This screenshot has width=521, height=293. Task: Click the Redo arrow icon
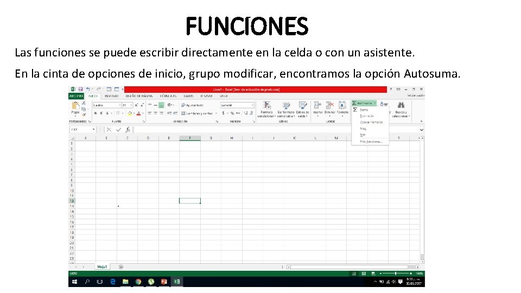point(98,89)
